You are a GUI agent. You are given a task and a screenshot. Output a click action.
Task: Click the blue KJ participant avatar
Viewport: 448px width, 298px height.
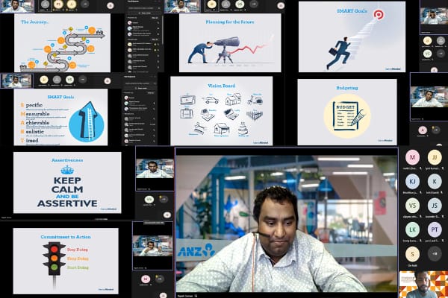click(412, 181)
